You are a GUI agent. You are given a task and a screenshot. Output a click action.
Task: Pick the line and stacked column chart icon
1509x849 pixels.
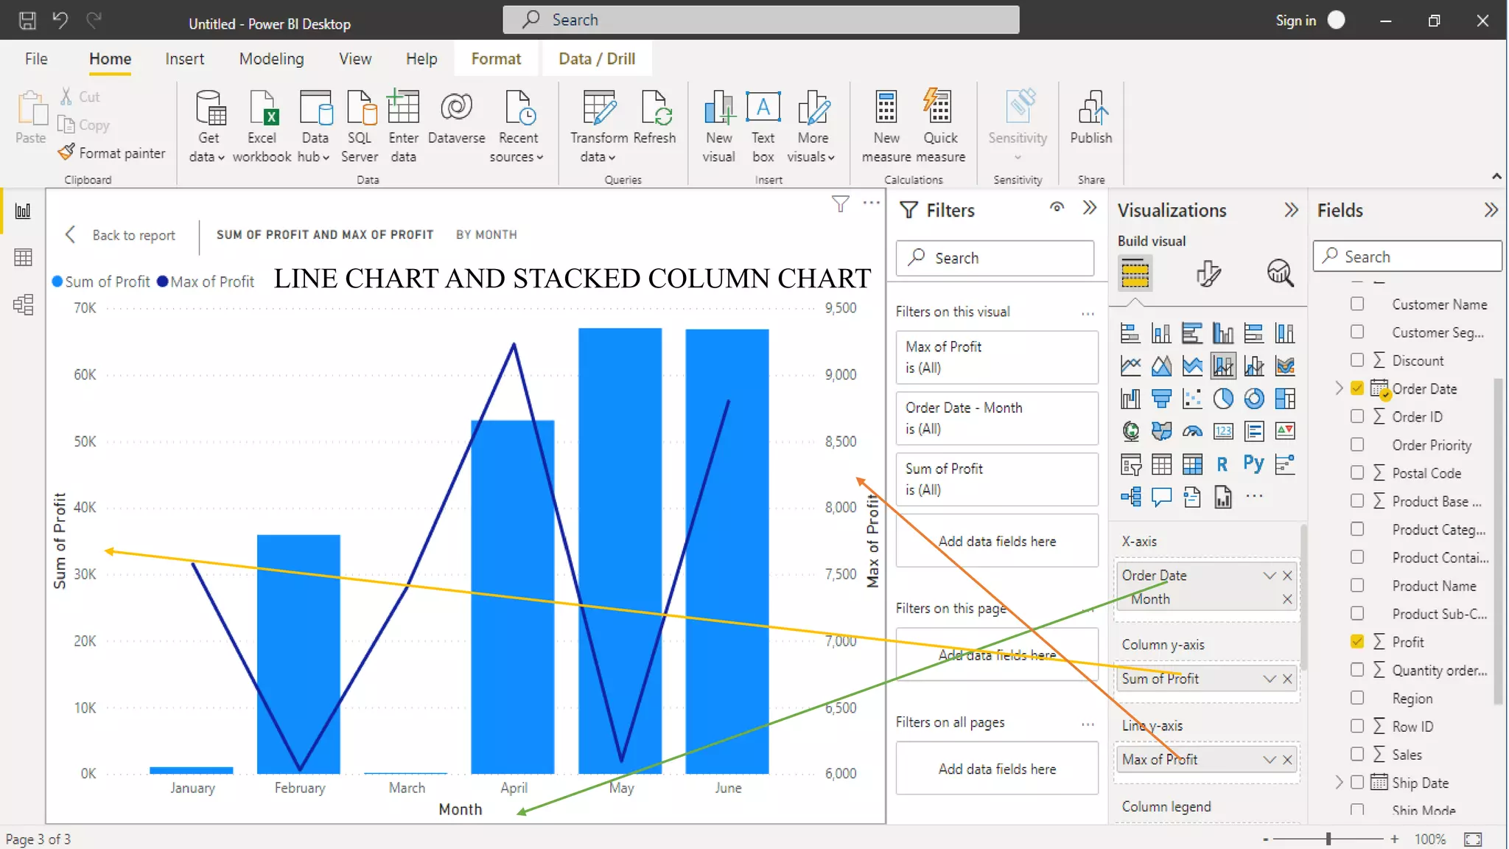click(x=1223, y=366)
